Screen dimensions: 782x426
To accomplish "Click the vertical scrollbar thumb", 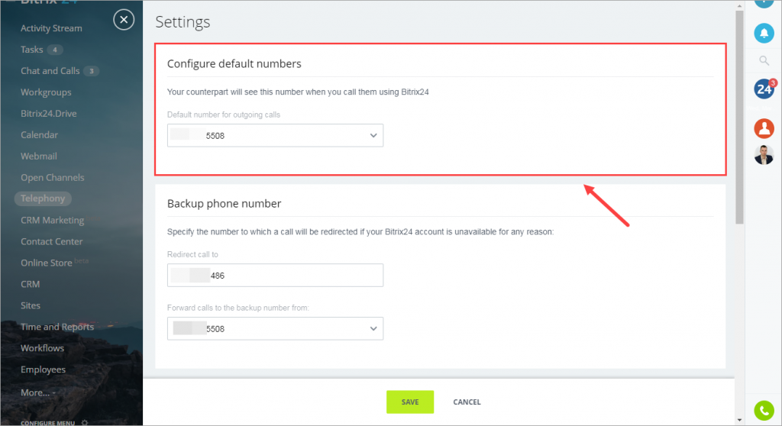I will click(739, 118).
